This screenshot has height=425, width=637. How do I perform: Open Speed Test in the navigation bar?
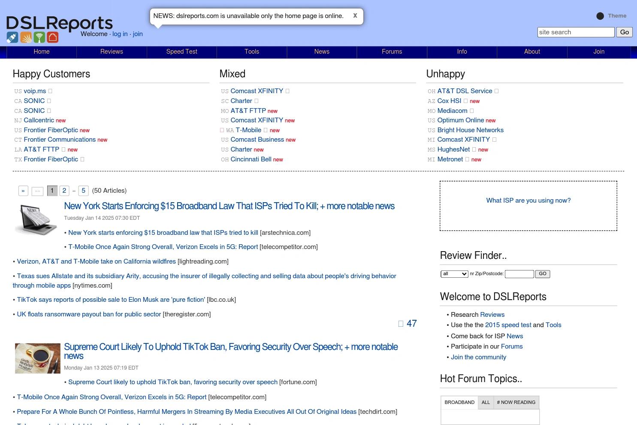pos(182,52)
